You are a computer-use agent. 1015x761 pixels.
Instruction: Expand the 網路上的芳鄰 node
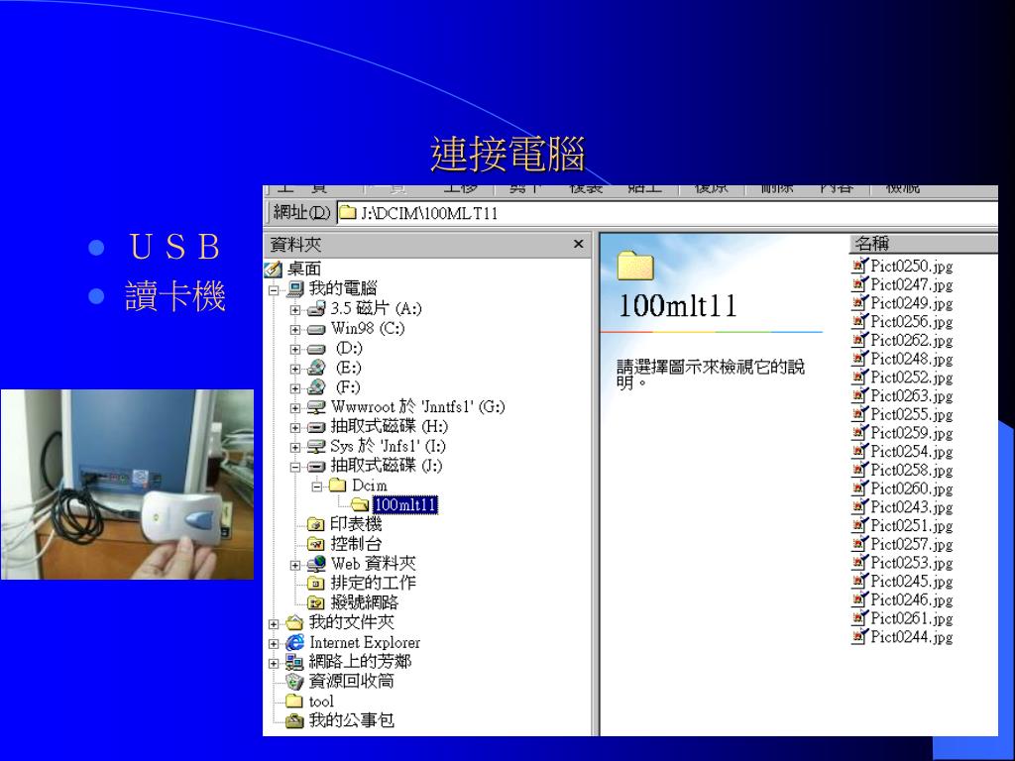pos(274,663)
